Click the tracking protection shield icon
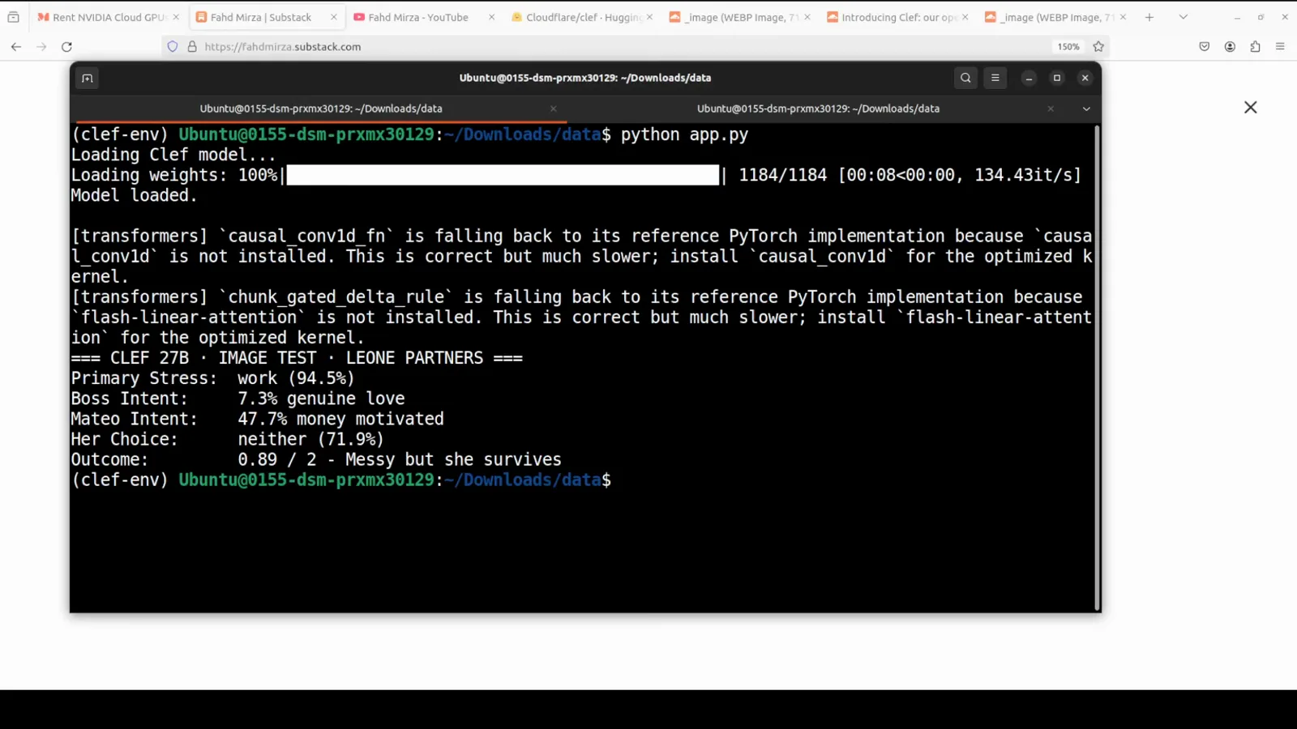 coord(173,47)
